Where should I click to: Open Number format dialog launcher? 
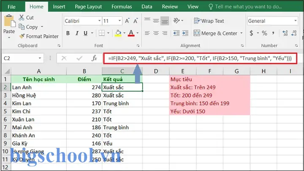coord(296,46)
